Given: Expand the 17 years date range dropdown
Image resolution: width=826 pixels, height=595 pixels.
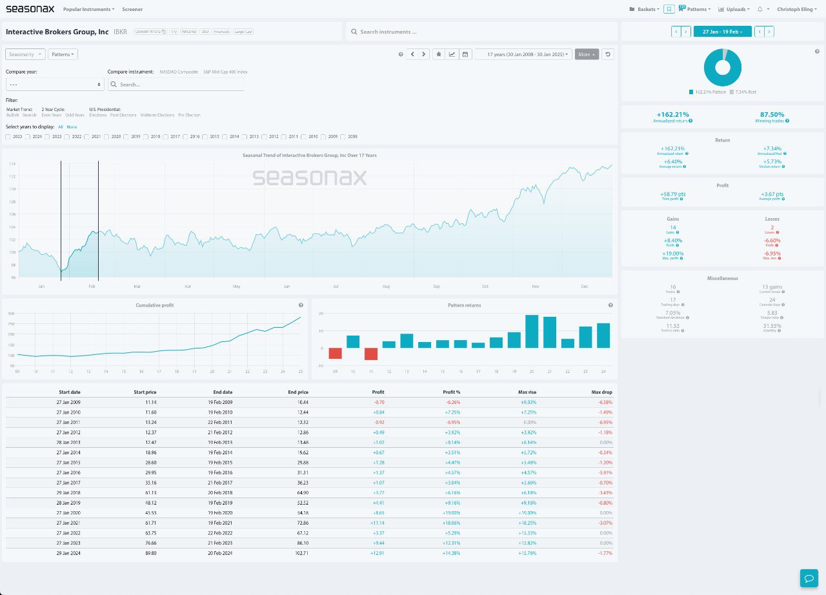Looking at the screenshot, I should point(523,55).
